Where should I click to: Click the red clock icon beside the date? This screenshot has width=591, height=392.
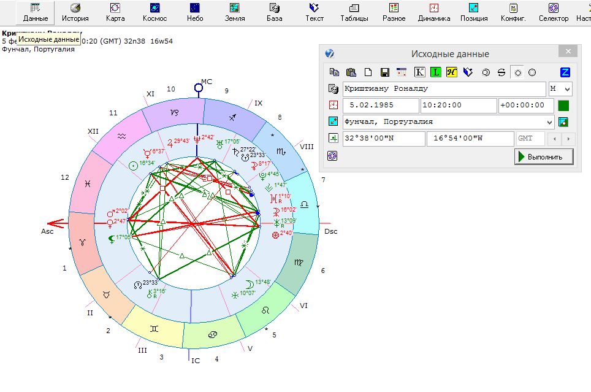tap(333, 105)
